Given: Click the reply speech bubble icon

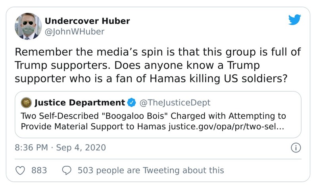Looking at the screenshot, I should 67,170.
